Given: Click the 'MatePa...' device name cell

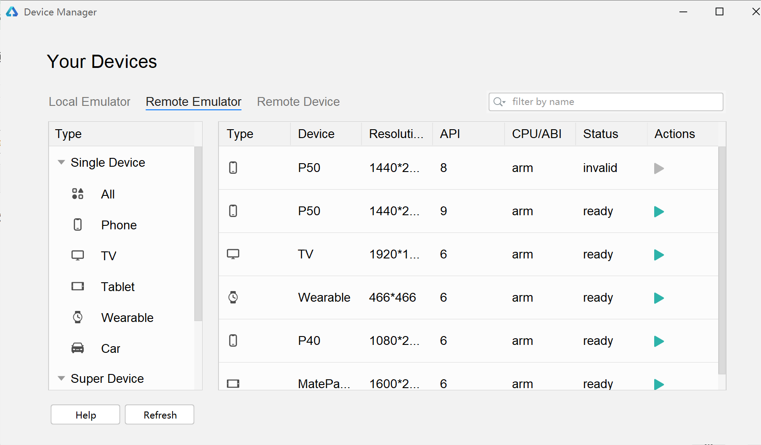Looking at the screenshot, I should pyautogui.click(x=324, y=384).
